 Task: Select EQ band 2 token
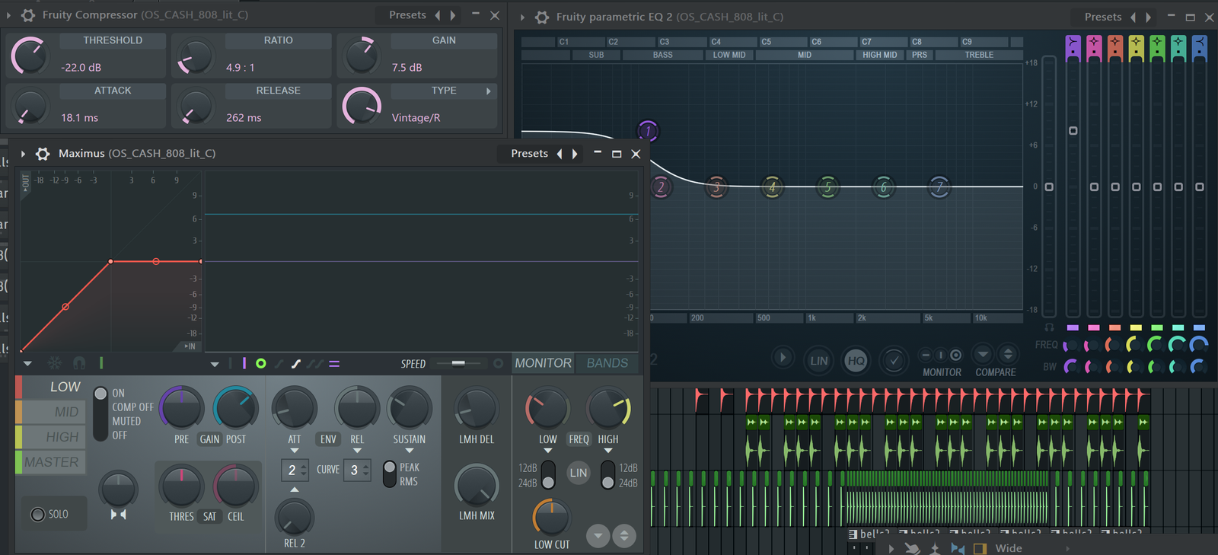click(661, 187)
